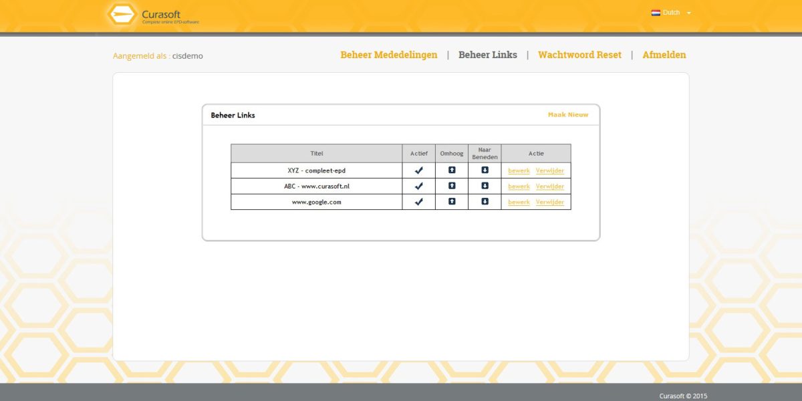Image resolution: width=802 pixels, height=401 pixels.
Task: Move XYZ - compleet-epd down with Naar Beneden arrow
Action: [x=486, y=170]
